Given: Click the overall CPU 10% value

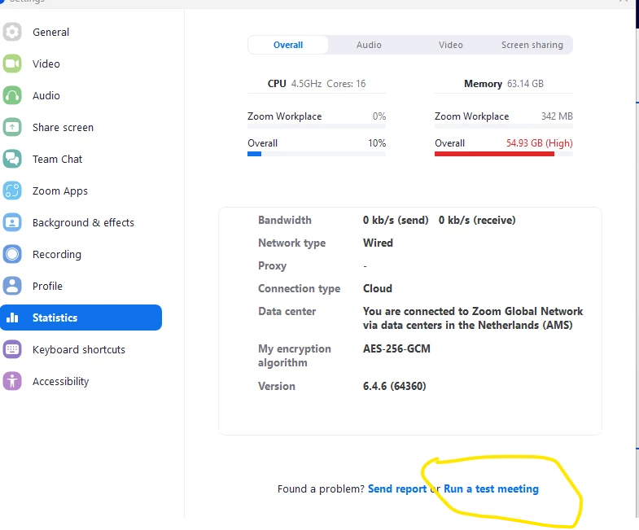Looking at the screenshot, I should point(377,143).
